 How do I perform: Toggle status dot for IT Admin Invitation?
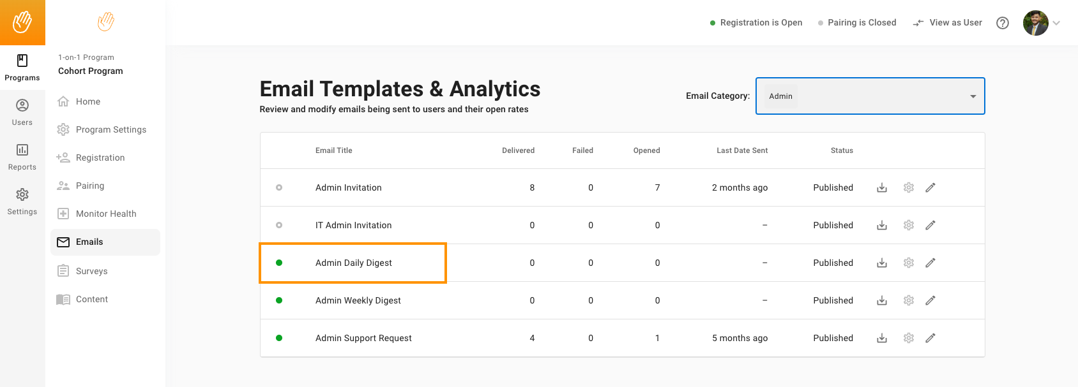tap(279, 225)
